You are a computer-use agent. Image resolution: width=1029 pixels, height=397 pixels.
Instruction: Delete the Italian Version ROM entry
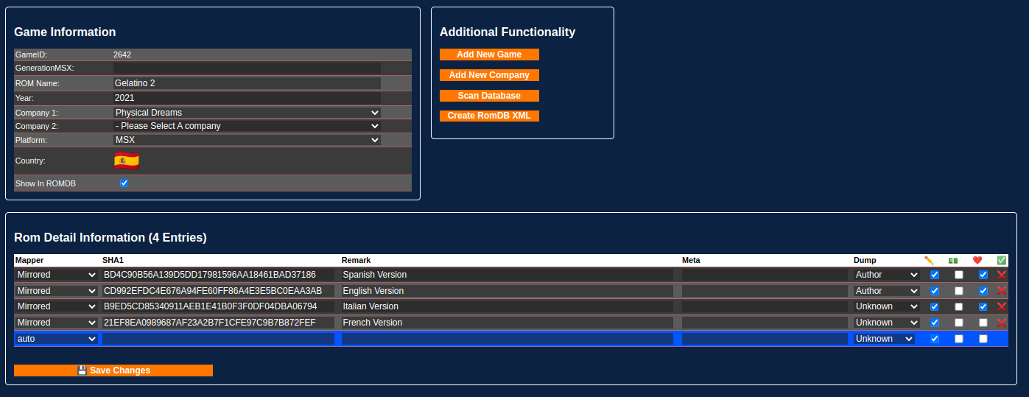[1002, 306]
